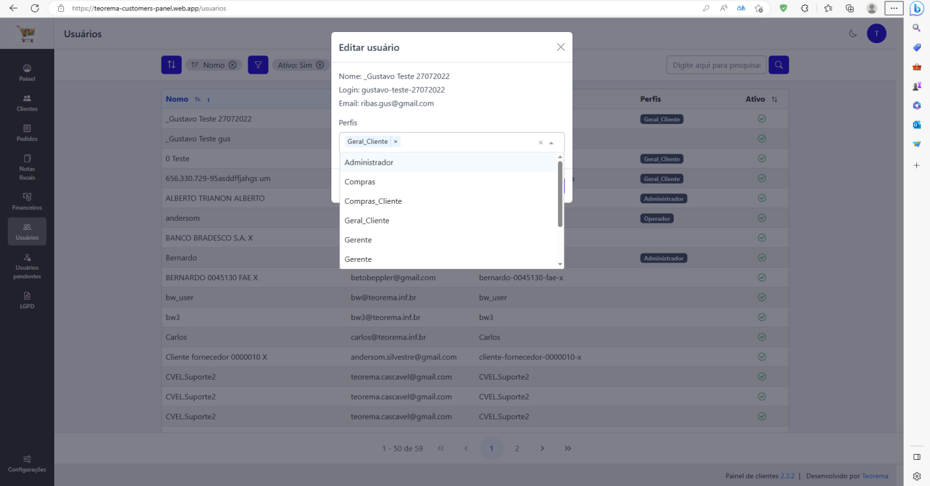Close the Editar usuário dialog
The height and width of the screenshot is (486, 930).
point(560,47)
